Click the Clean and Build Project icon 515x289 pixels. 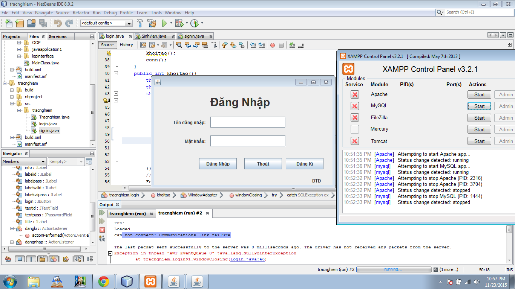[x=152, y=23]
